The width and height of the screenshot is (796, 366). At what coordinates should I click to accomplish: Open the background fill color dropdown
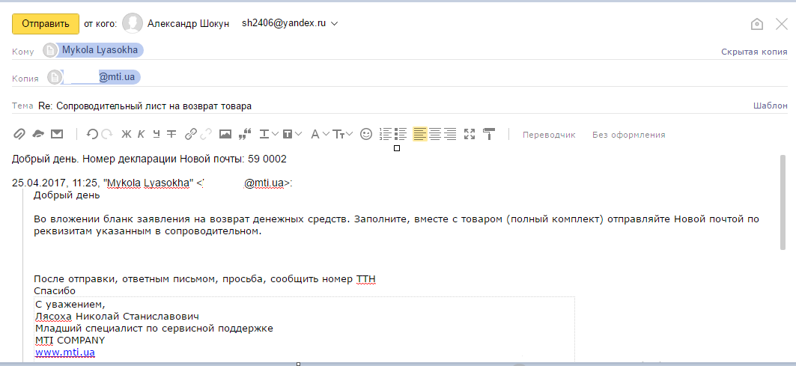pyautogui.click(x=293, y=135)
